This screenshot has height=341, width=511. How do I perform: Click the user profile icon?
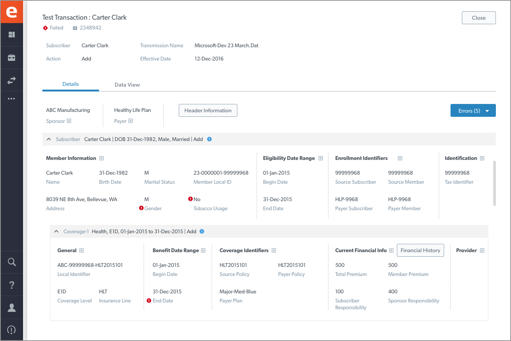12,308
